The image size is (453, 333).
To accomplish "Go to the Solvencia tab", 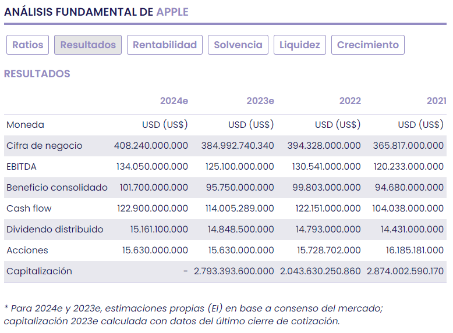I will click(x=238, y=45).
